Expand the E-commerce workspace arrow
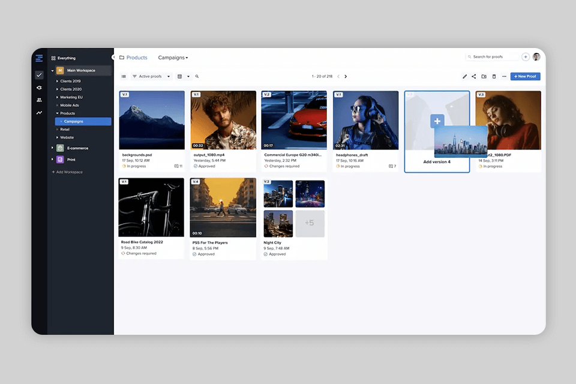The width and height of the screenshot is (576, 384). pos(53,148)
